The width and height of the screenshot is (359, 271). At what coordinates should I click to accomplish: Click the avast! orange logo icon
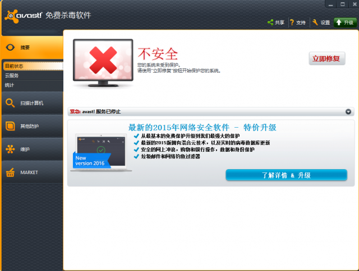click(11, 16)
